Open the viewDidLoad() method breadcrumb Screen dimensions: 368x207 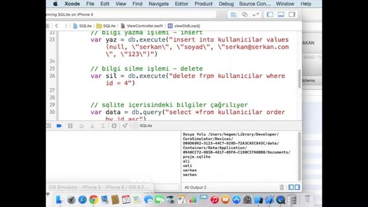tap(184, 26)
